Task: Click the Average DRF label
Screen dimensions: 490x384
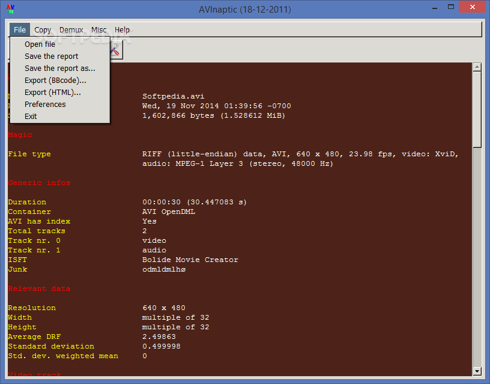Action: pyautogui.click(x=34, y=337)
